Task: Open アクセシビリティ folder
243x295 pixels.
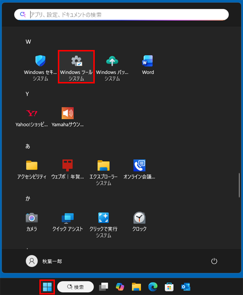Action: (32, 169)
